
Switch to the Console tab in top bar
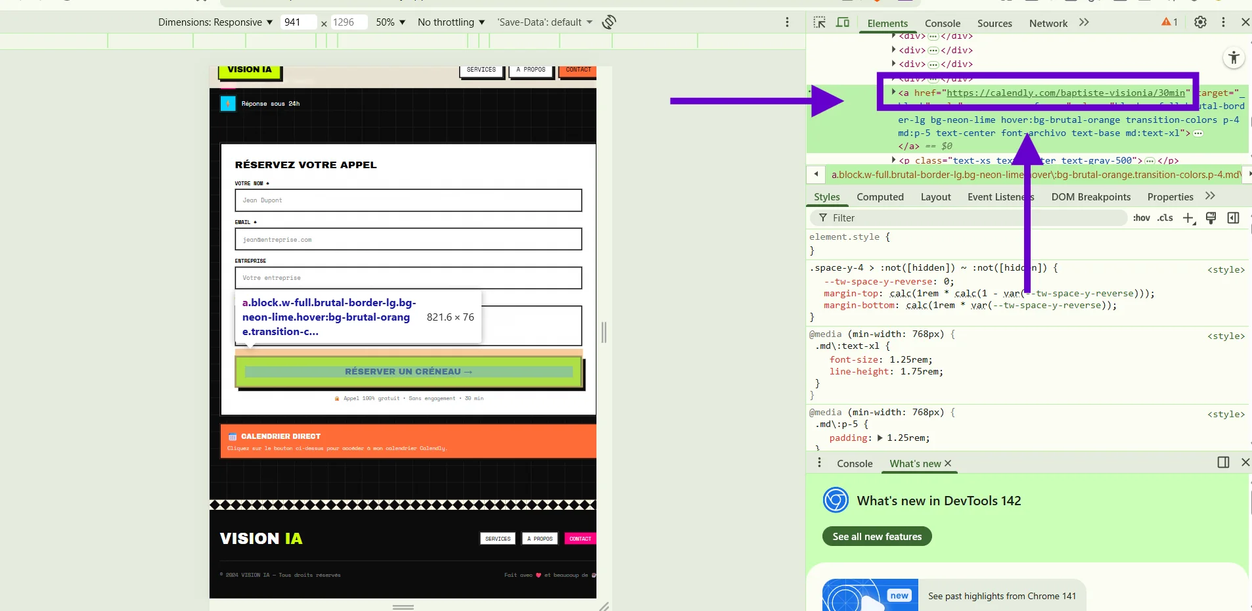click(x=943, y=23)
